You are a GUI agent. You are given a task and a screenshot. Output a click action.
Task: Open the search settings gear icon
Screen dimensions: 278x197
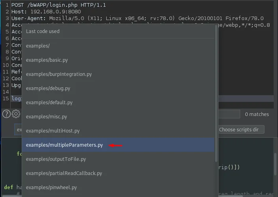coord(16,114)
